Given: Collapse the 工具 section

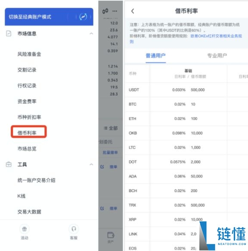Looking at the screenshot, I should click(x=91, y=164).
